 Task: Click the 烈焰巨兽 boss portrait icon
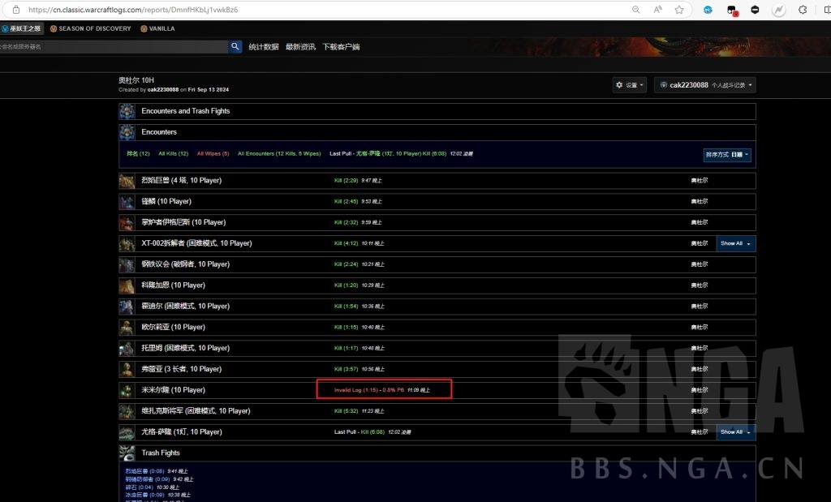point(127,181)
